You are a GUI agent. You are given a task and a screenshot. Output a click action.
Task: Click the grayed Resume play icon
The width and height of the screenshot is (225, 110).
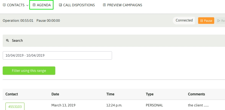tap(219, 21)
